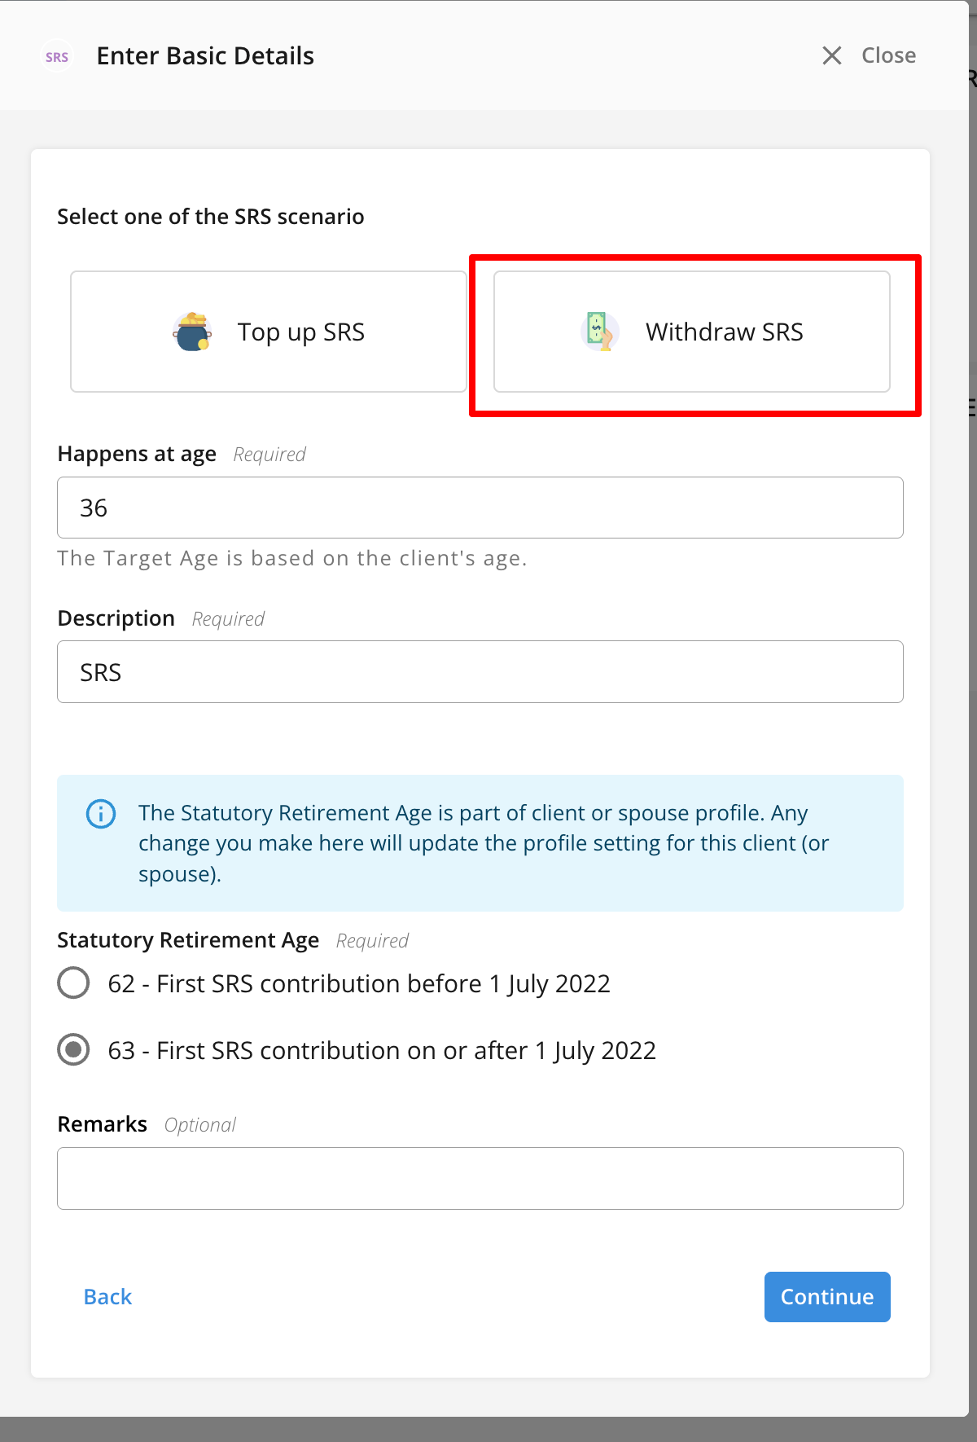Click the hand holding cash icon

point(600,332)
